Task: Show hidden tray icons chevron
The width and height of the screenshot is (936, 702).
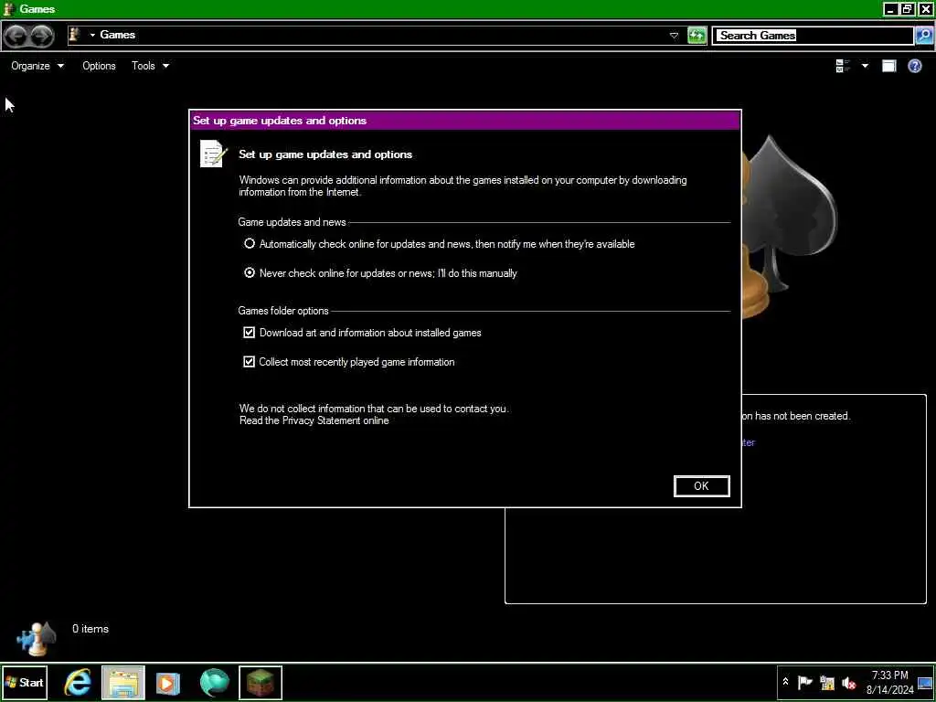Action: click(785, 682)
